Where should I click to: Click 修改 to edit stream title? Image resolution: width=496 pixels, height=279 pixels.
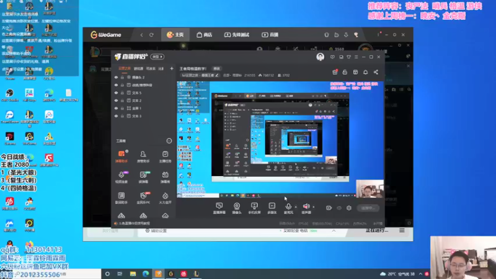click(216, 69)
